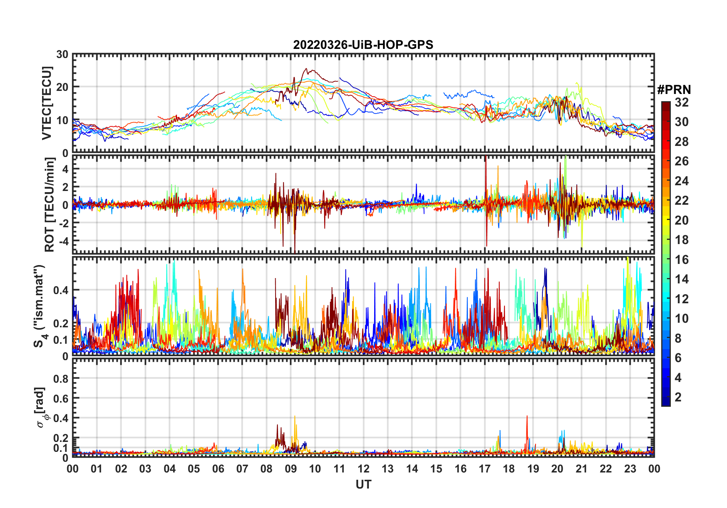Click the S4 ("ism.mat") axis label
This screenshot has width=727, height=508.
pos(40,306)
